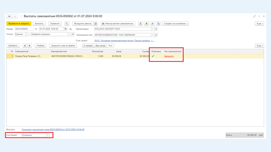
Task: Select the Без чеков filter
Action: (x=100, y=45)
